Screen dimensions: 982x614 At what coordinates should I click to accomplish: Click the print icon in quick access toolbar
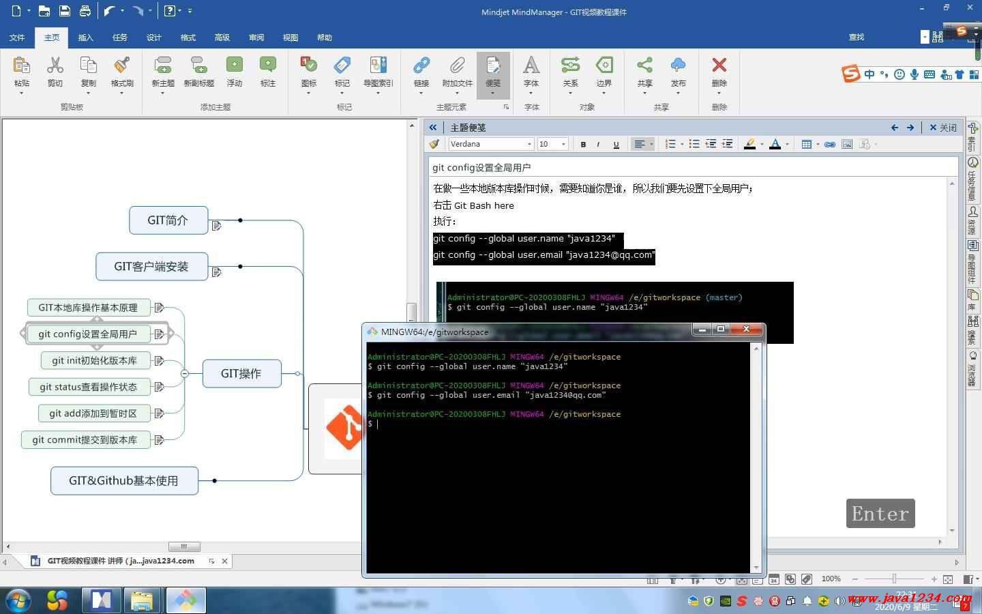[85, 11]
